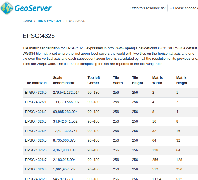Click the scale value 279,541,132.014
Screen dimensions: 198x180
click(x=66, y=93)
